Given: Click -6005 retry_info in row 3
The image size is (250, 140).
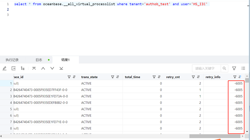Looking at the screenshot, I should tap(238, 96).
